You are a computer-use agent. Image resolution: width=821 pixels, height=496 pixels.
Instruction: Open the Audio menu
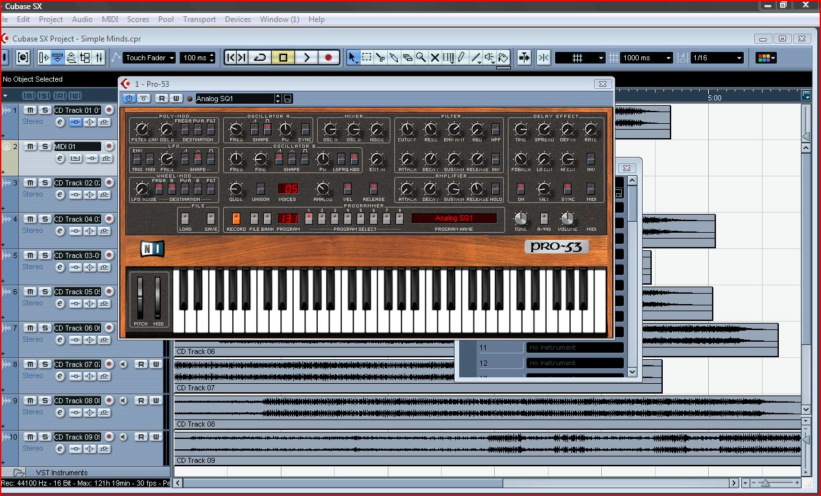pos(82,19)
